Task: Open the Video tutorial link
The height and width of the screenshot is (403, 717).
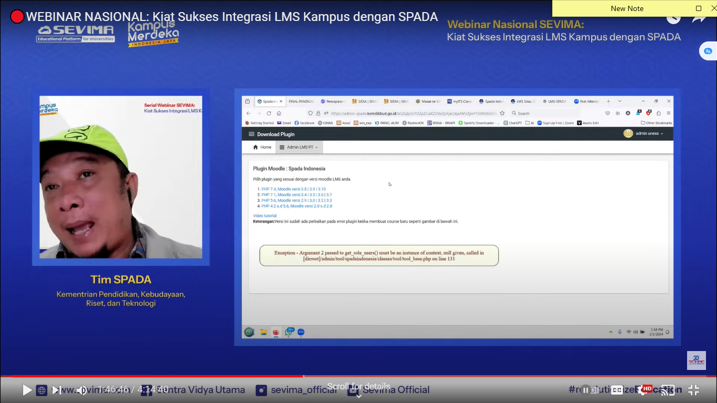Action: pyautogui.click(x=264, y=215)
